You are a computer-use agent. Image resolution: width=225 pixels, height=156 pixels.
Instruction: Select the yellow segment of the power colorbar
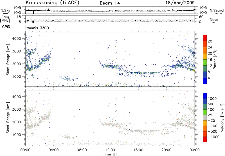205,56
